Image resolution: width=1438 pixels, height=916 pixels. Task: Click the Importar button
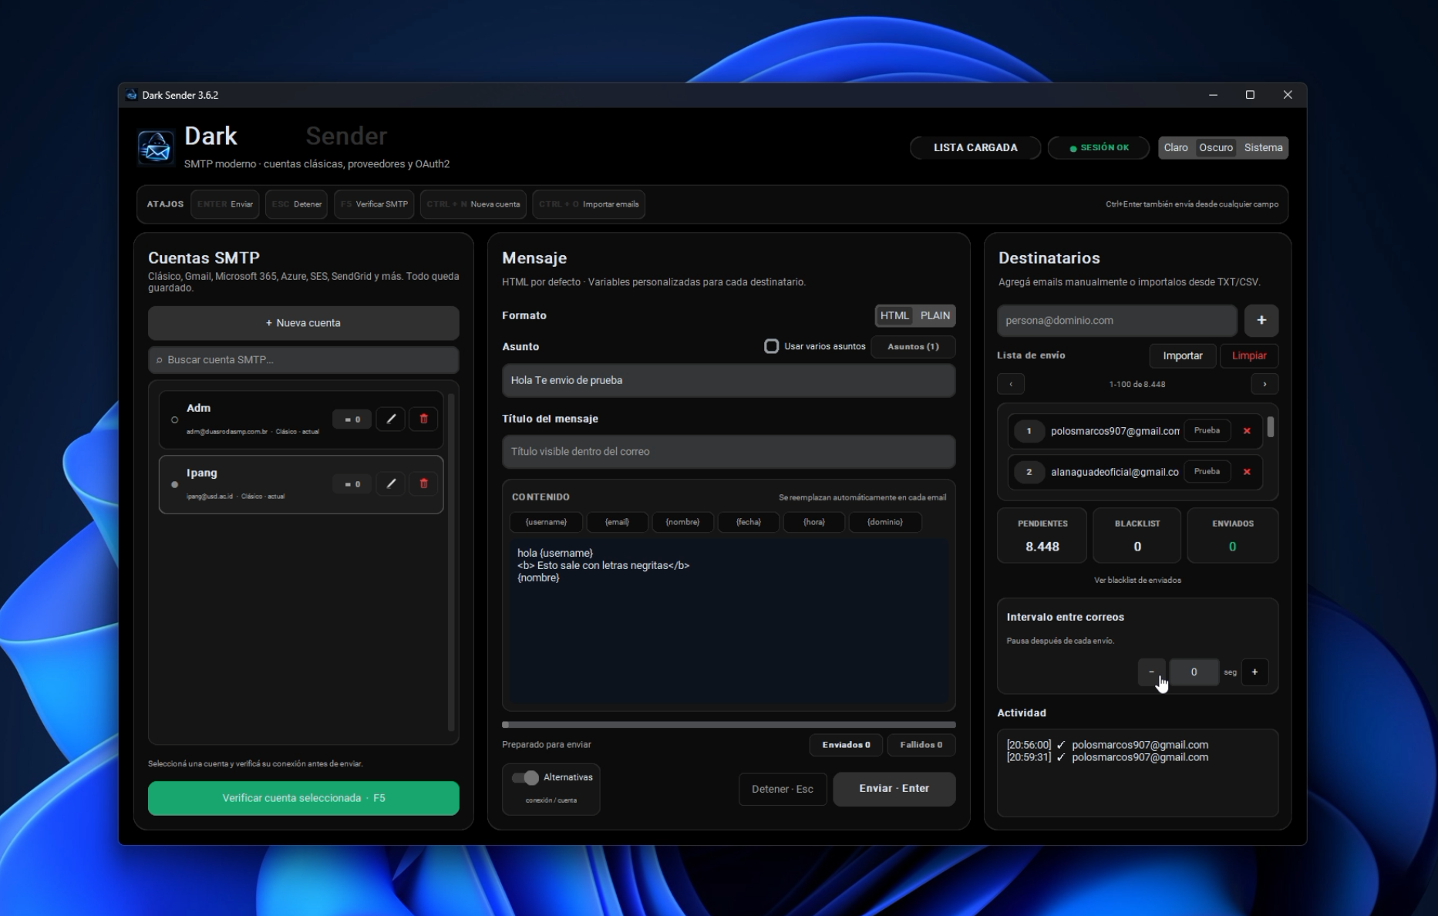point(1183,355)
